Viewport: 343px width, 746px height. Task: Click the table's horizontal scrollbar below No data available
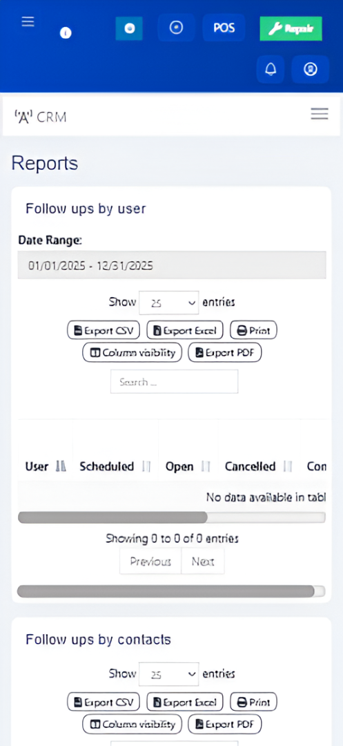pos(171,517)
